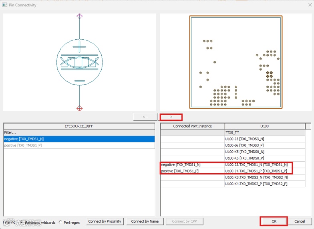Click the EYESOURCE_DIFF column header
This screenshot has width=314, height=229.
pyautogui.click(x=79, y=126)
